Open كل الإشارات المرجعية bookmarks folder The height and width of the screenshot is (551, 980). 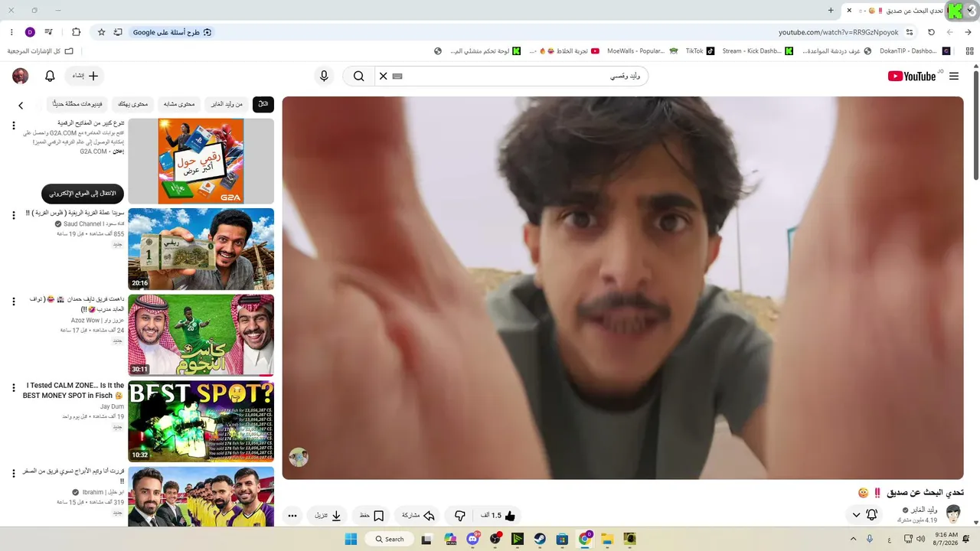click(x=41, y=51)
